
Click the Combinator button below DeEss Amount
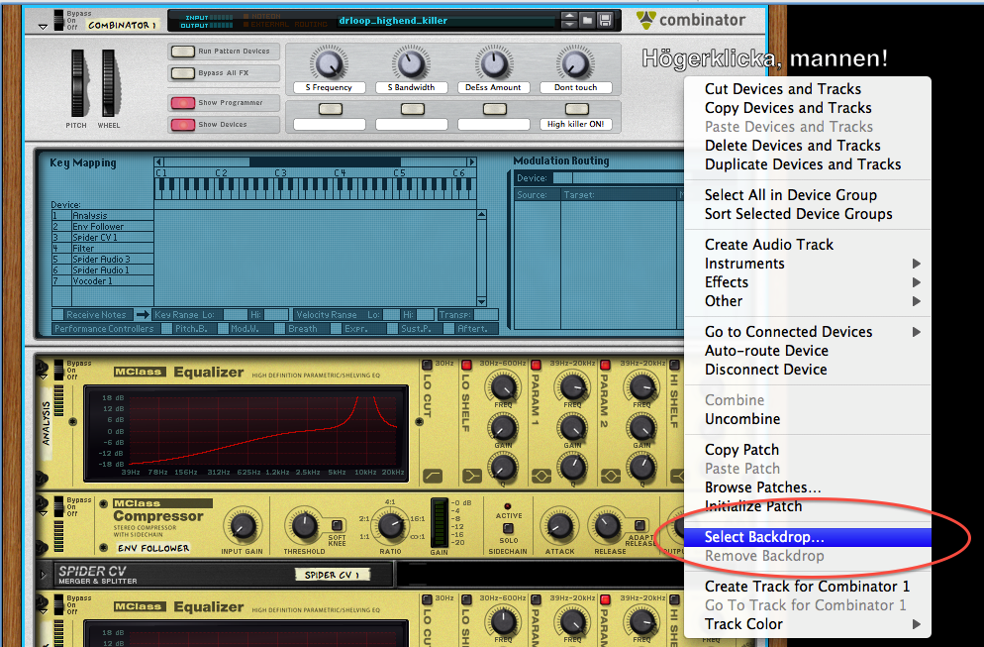[495, 109]
